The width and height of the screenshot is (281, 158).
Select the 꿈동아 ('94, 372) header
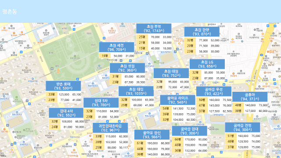click(250, 97)
